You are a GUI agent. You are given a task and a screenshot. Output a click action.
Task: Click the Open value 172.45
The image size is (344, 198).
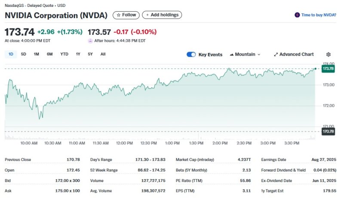[73, 170]
